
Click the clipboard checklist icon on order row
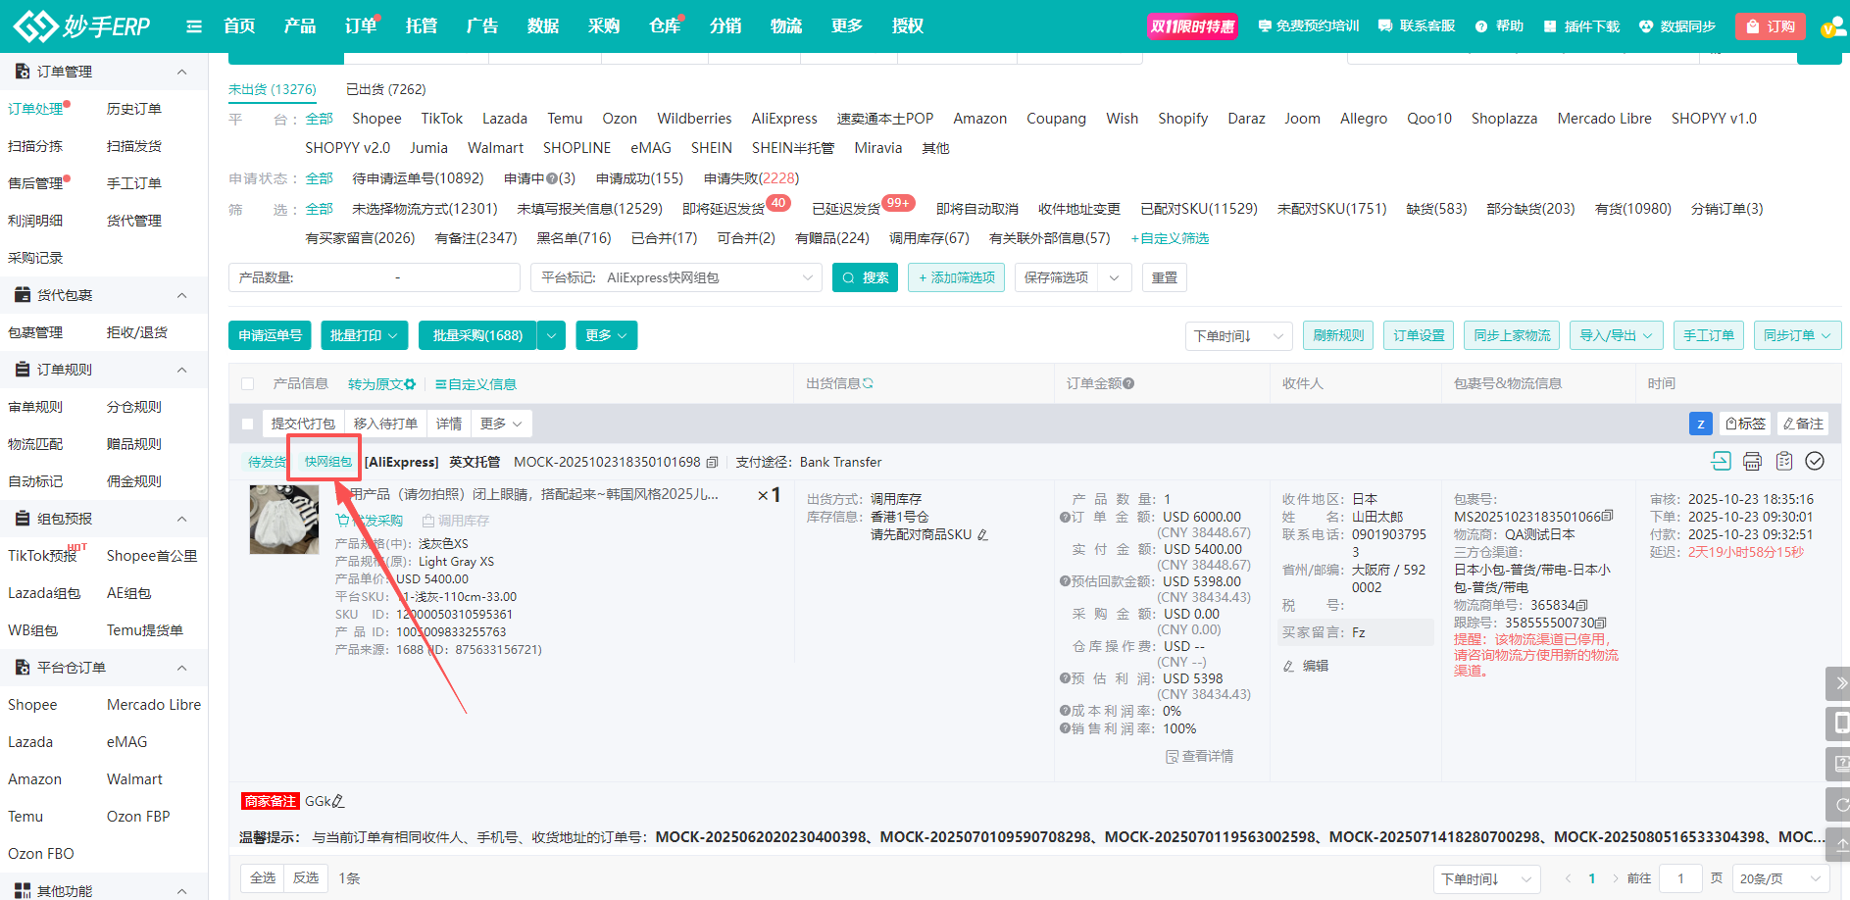click(x=1783, y=461)
